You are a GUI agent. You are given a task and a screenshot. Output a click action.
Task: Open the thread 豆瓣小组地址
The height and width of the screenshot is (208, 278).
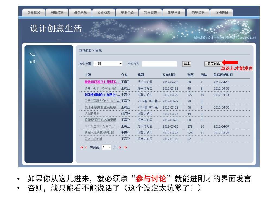coord(93,139)
